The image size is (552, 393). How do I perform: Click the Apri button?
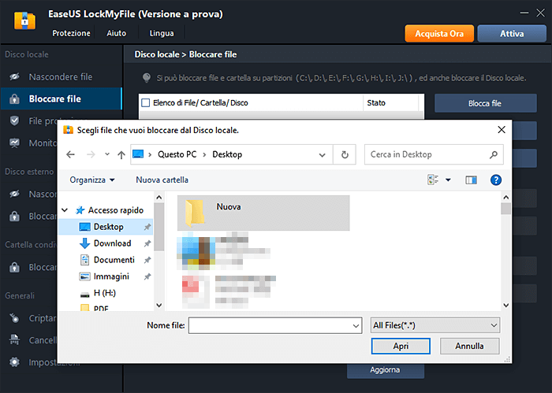[401, 346]
